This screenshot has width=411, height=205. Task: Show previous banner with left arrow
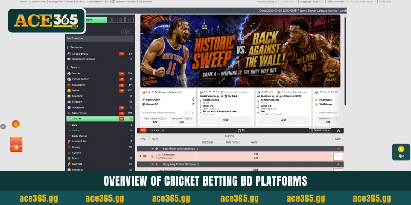click(x=138, y=51)
